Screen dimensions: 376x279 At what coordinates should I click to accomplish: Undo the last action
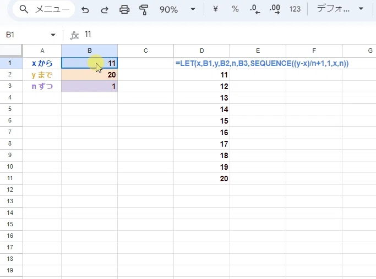85,9
